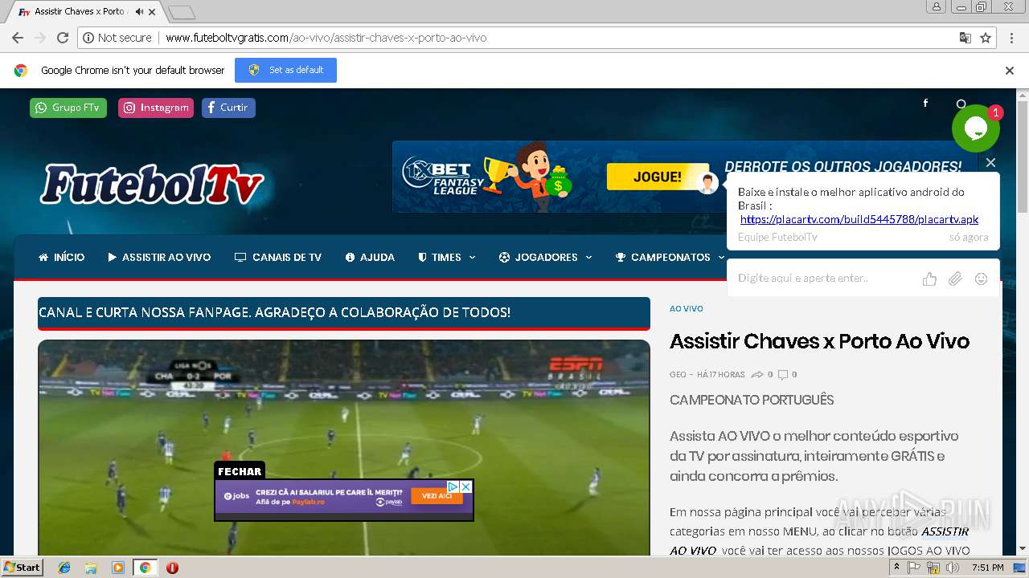Open the Instagram button
1029x578 pixels.
tap(156, 108)
